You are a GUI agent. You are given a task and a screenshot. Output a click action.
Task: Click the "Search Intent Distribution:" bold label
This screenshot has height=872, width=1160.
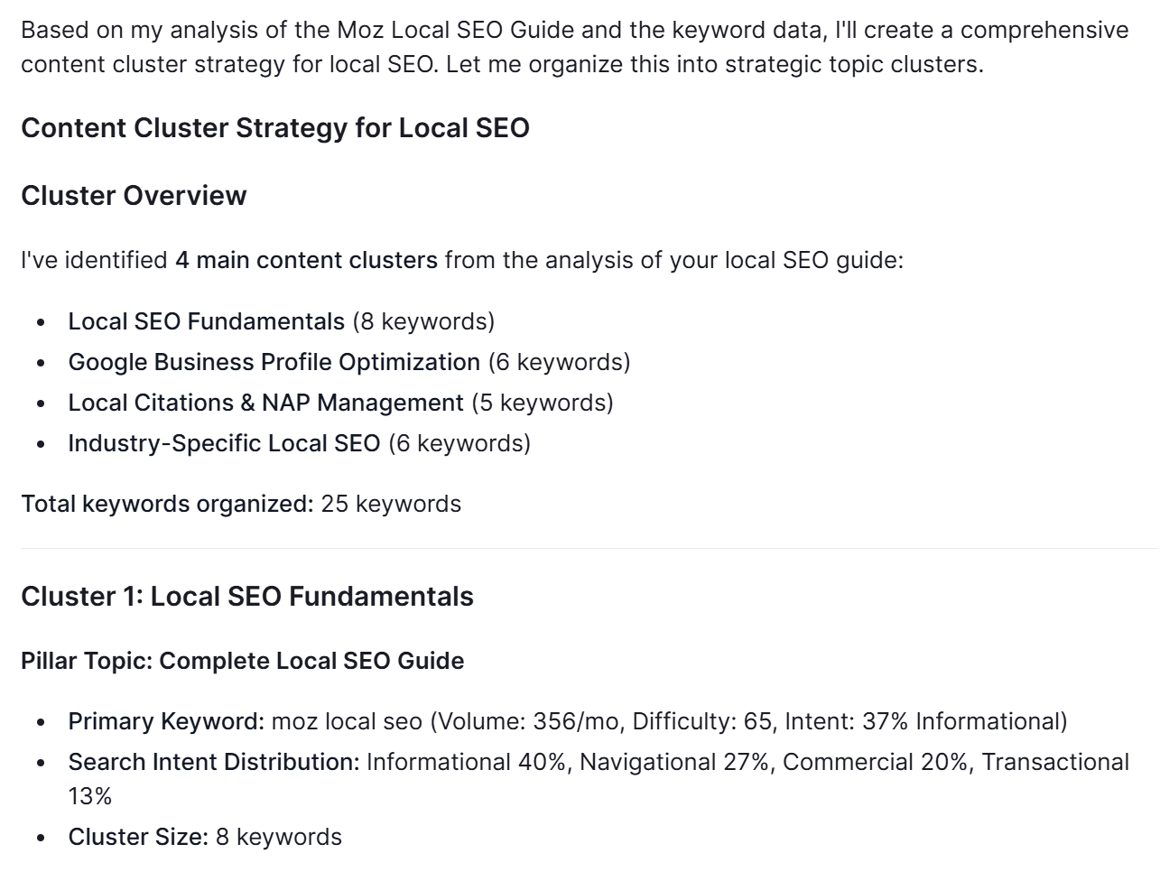click(x=214, y=763)
